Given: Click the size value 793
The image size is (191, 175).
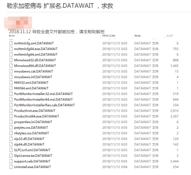Looking at the screenshot, I should [176, 49].
